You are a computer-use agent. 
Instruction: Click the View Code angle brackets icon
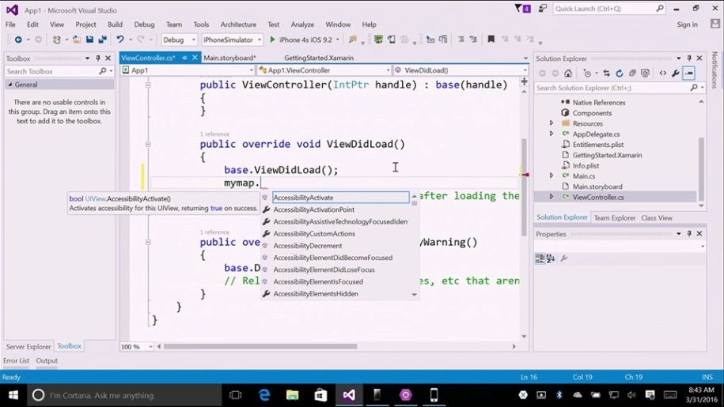662,73
